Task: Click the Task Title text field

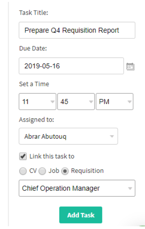Action: pyautogui.click(x=77, y=30)
